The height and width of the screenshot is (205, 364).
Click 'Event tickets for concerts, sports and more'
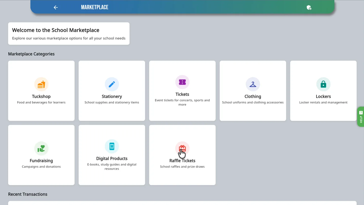click(182, 102)
